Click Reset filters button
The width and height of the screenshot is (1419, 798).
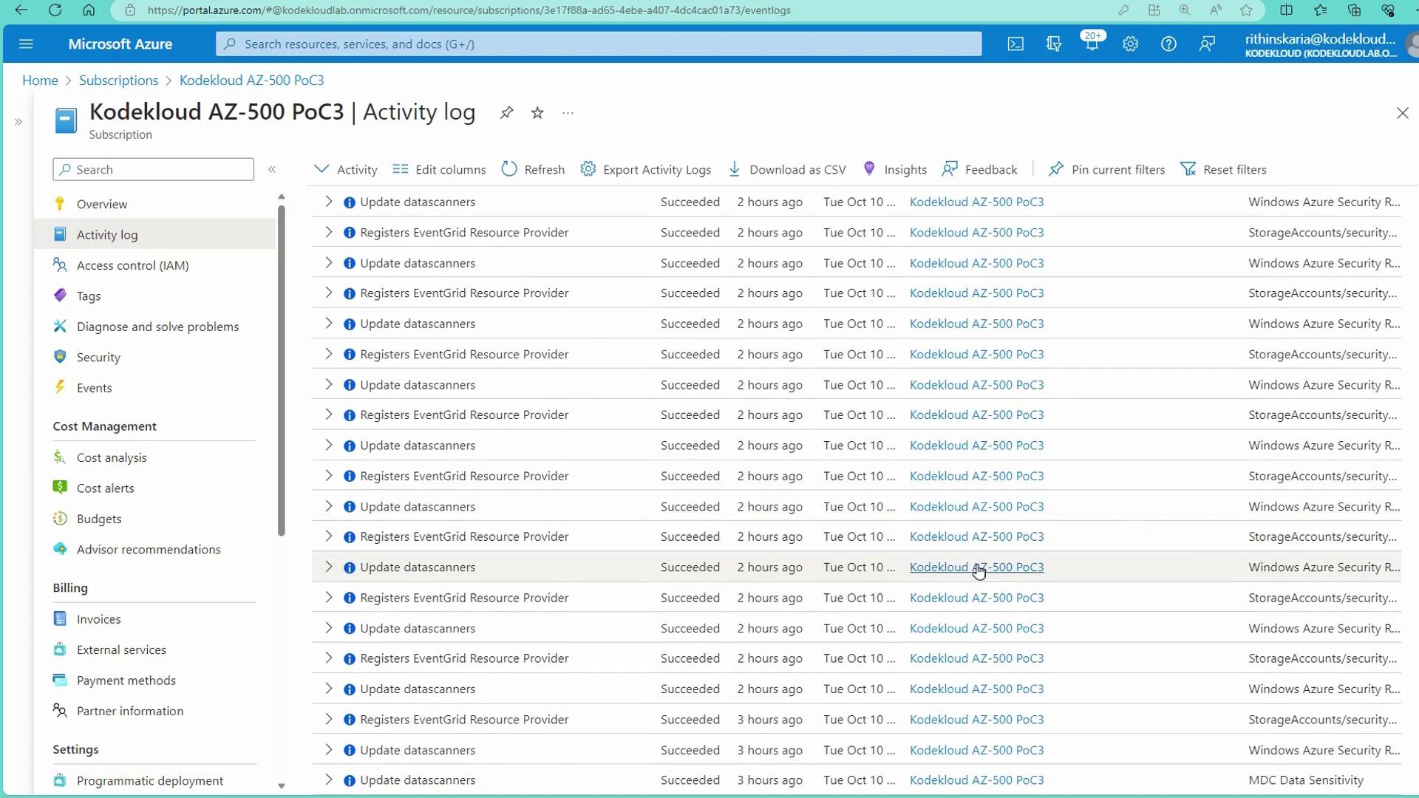(1223, 169)
